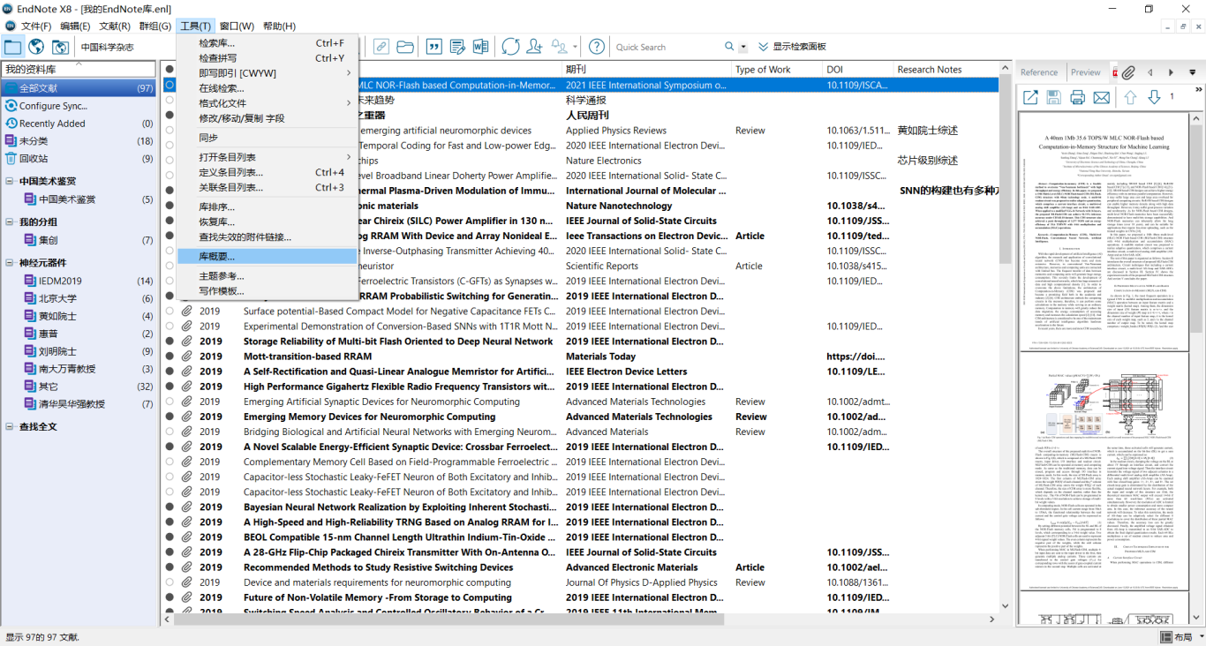Sort by the Type of Work column header
1206x646 pixels.
778,69
